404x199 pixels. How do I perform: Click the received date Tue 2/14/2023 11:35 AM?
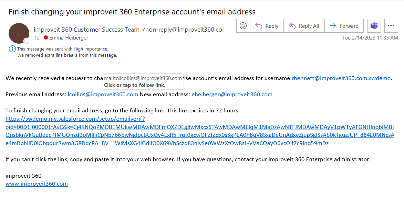(x=370, y=38)
